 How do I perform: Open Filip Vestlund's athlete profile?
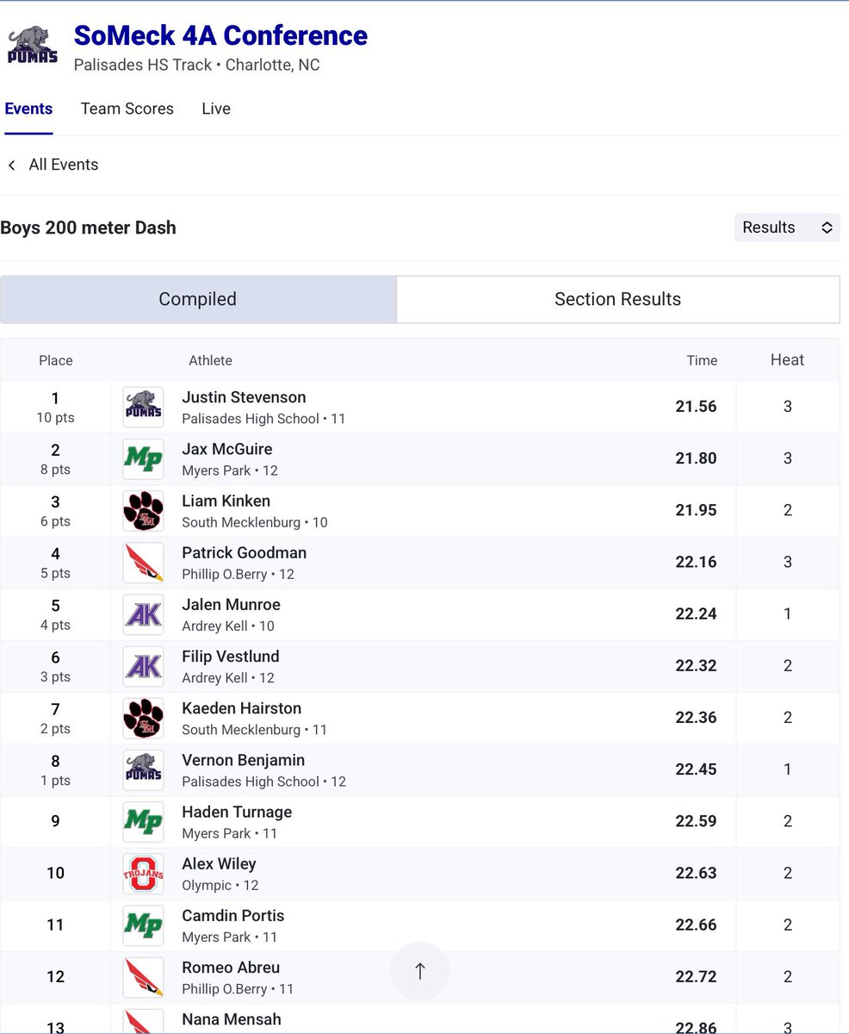(x=231, y=656)
